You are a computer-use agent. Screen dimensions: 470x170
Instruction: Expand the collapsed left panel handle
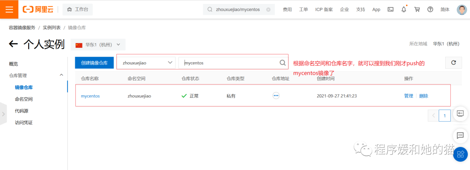[x=3, y=114]
